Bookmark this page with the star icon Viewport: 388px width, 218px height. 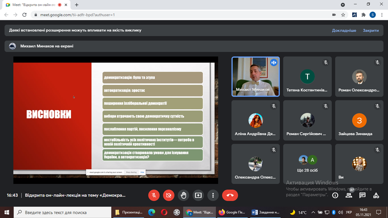coord(343,15)
